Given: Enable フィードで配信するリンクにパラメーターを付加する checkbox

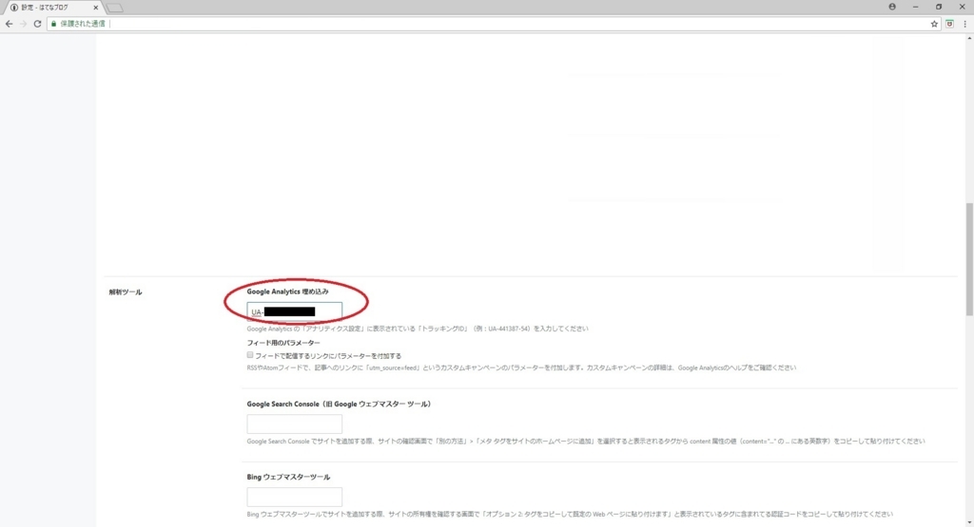Looking at the screenshot, I should pos(250,355).
